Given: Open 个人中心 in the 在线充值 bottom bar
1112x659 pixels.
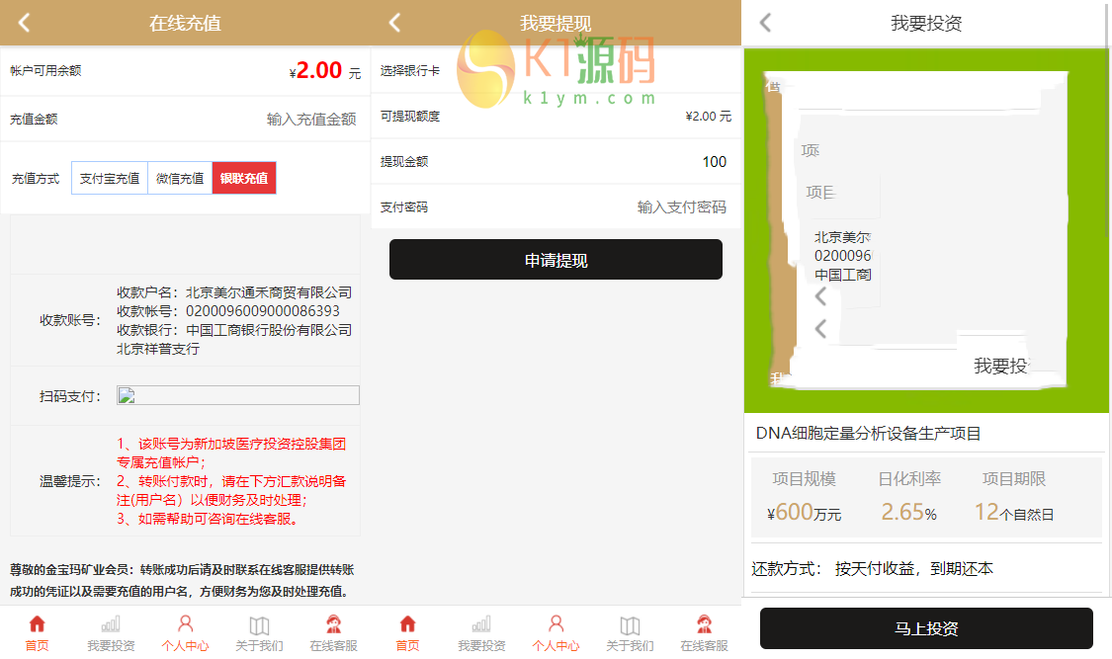Looking at the screenshot, I should [x=185, y=632].
